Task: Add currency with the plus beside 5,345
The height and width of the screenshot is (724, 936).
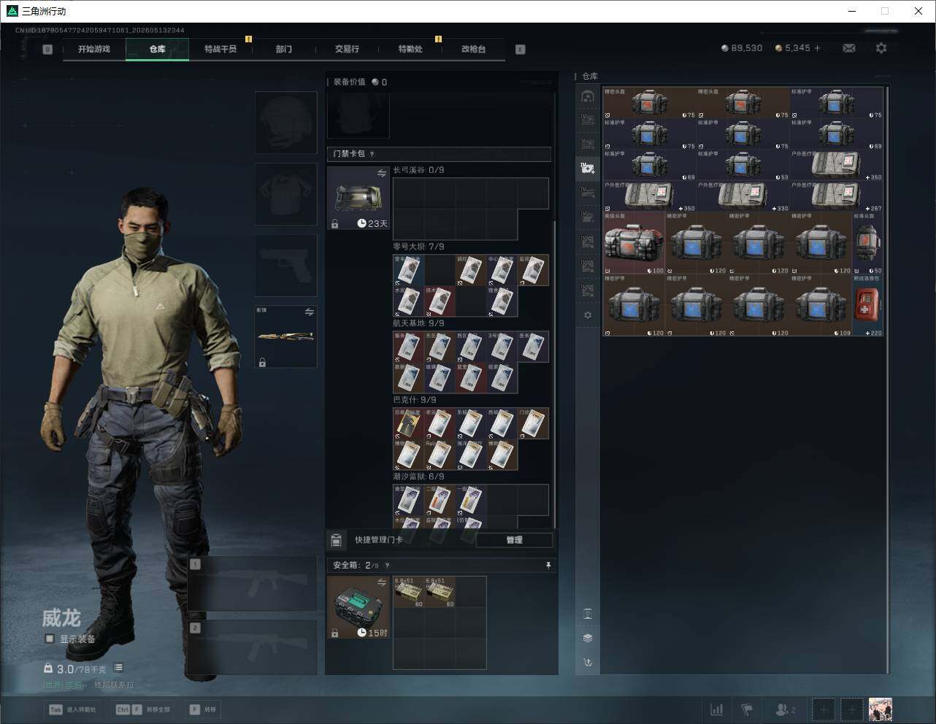Action: point(817,48)
